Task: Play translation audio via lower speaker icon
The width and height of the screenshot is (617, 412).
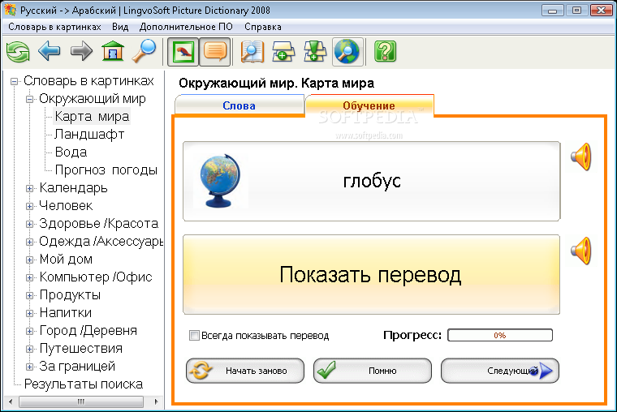Action: (581, 251)
